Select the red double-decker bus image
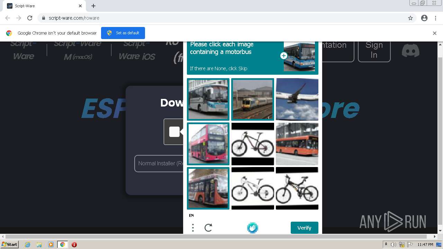 click(208, 144)
